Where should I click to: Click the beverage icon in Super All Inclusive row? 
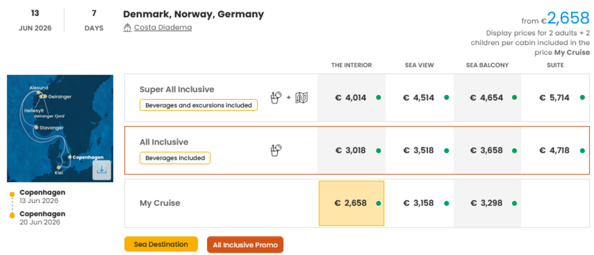click(x=276, y=98)
